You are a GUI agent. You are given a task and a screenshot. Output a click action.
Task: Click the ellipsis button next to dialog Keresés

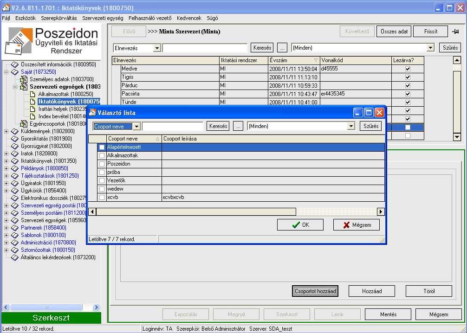(238, 126)
